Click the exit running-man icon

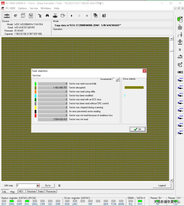point(104,16)
